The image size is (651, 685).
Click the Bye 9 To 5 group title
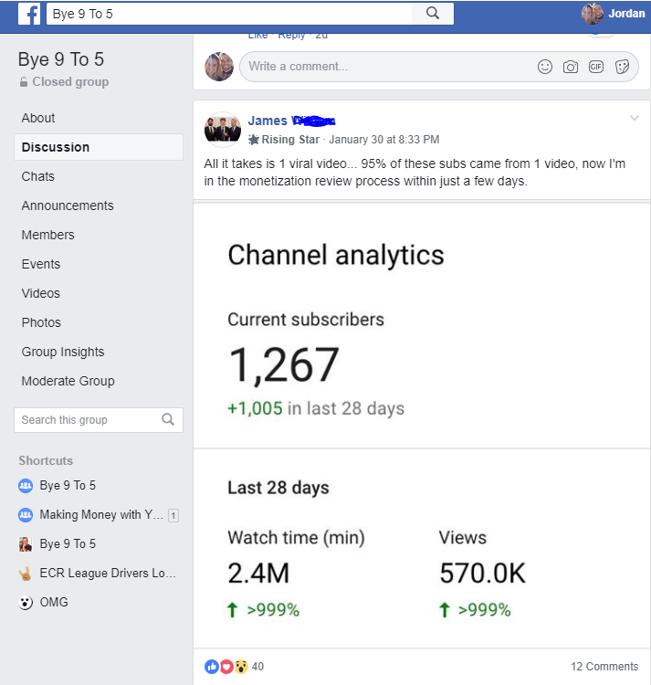coord(61,59)
